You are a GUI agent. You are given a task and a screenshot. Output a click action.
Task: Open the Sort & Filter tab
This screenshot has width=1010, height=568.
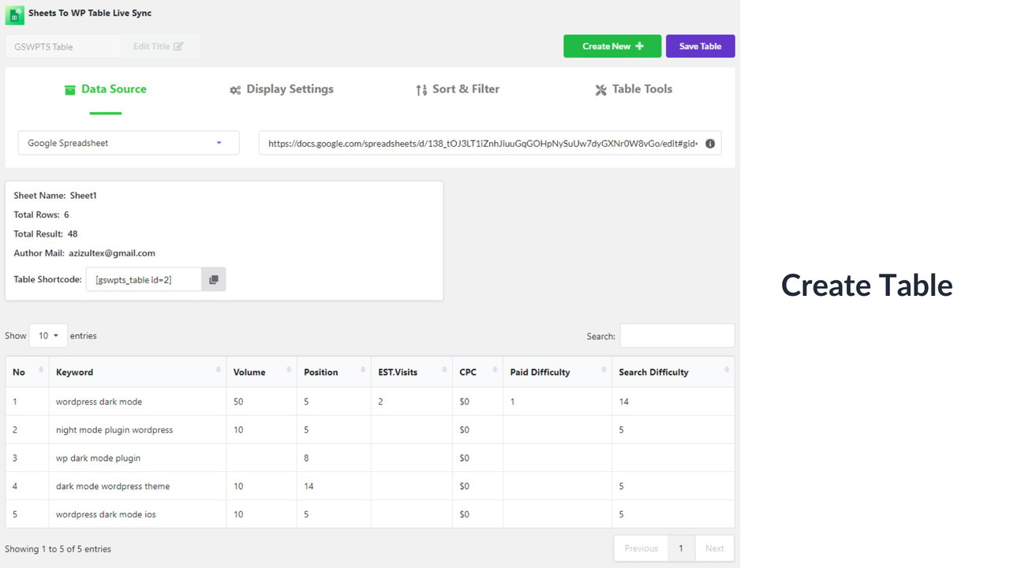click(x=458, y=89)
